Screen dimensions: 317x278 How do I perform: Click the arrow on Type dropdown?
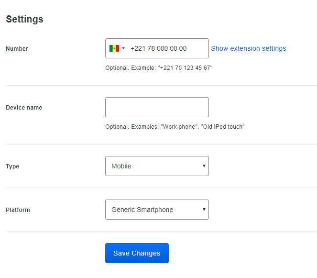(204, 166)
